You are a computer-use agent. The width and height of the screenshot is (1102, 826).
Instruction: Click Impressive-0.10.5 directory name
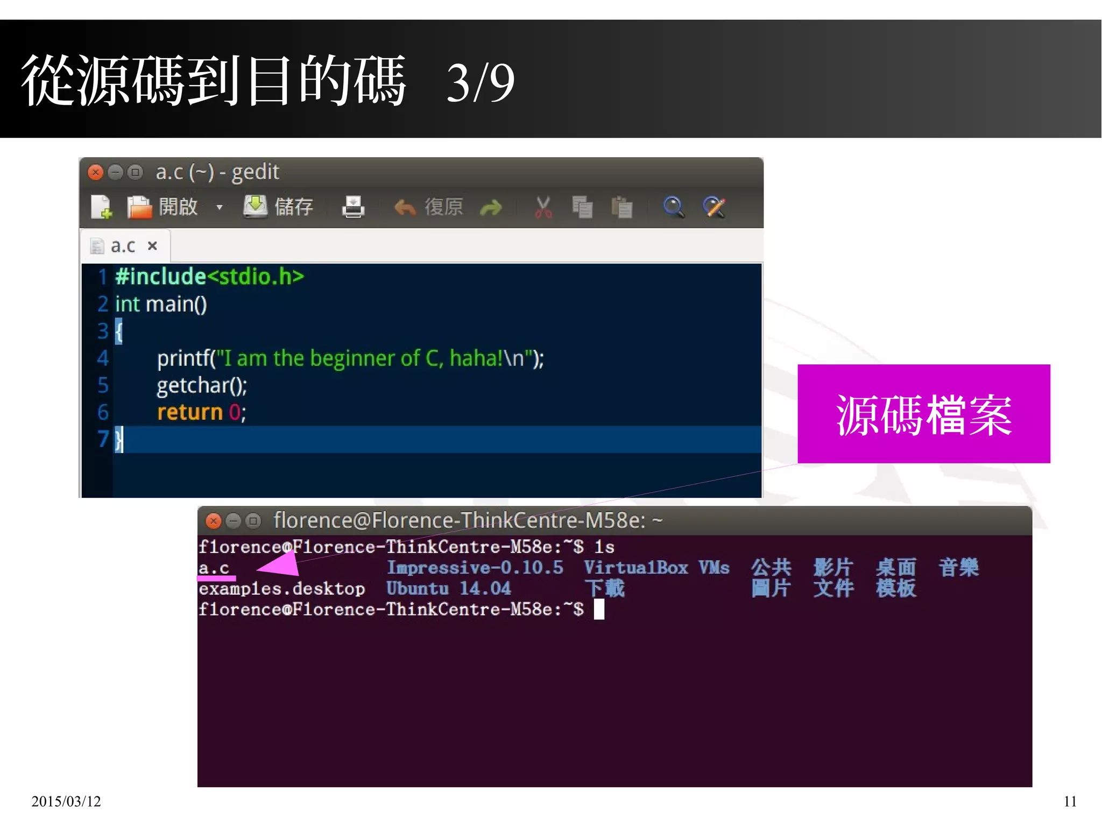(475, 568)
